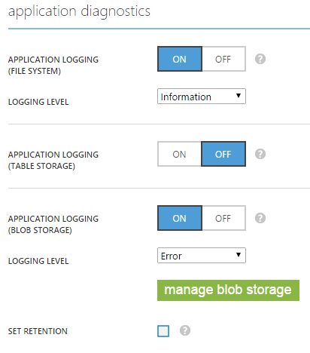Click the manage blob storage button

click(228, 290)
